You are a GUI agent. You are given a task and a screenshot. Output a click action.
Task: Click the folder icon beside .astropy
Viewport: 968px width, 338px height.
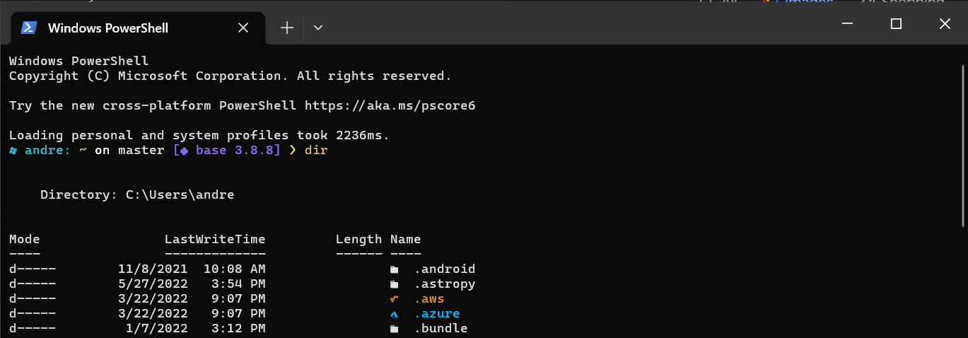394,284
